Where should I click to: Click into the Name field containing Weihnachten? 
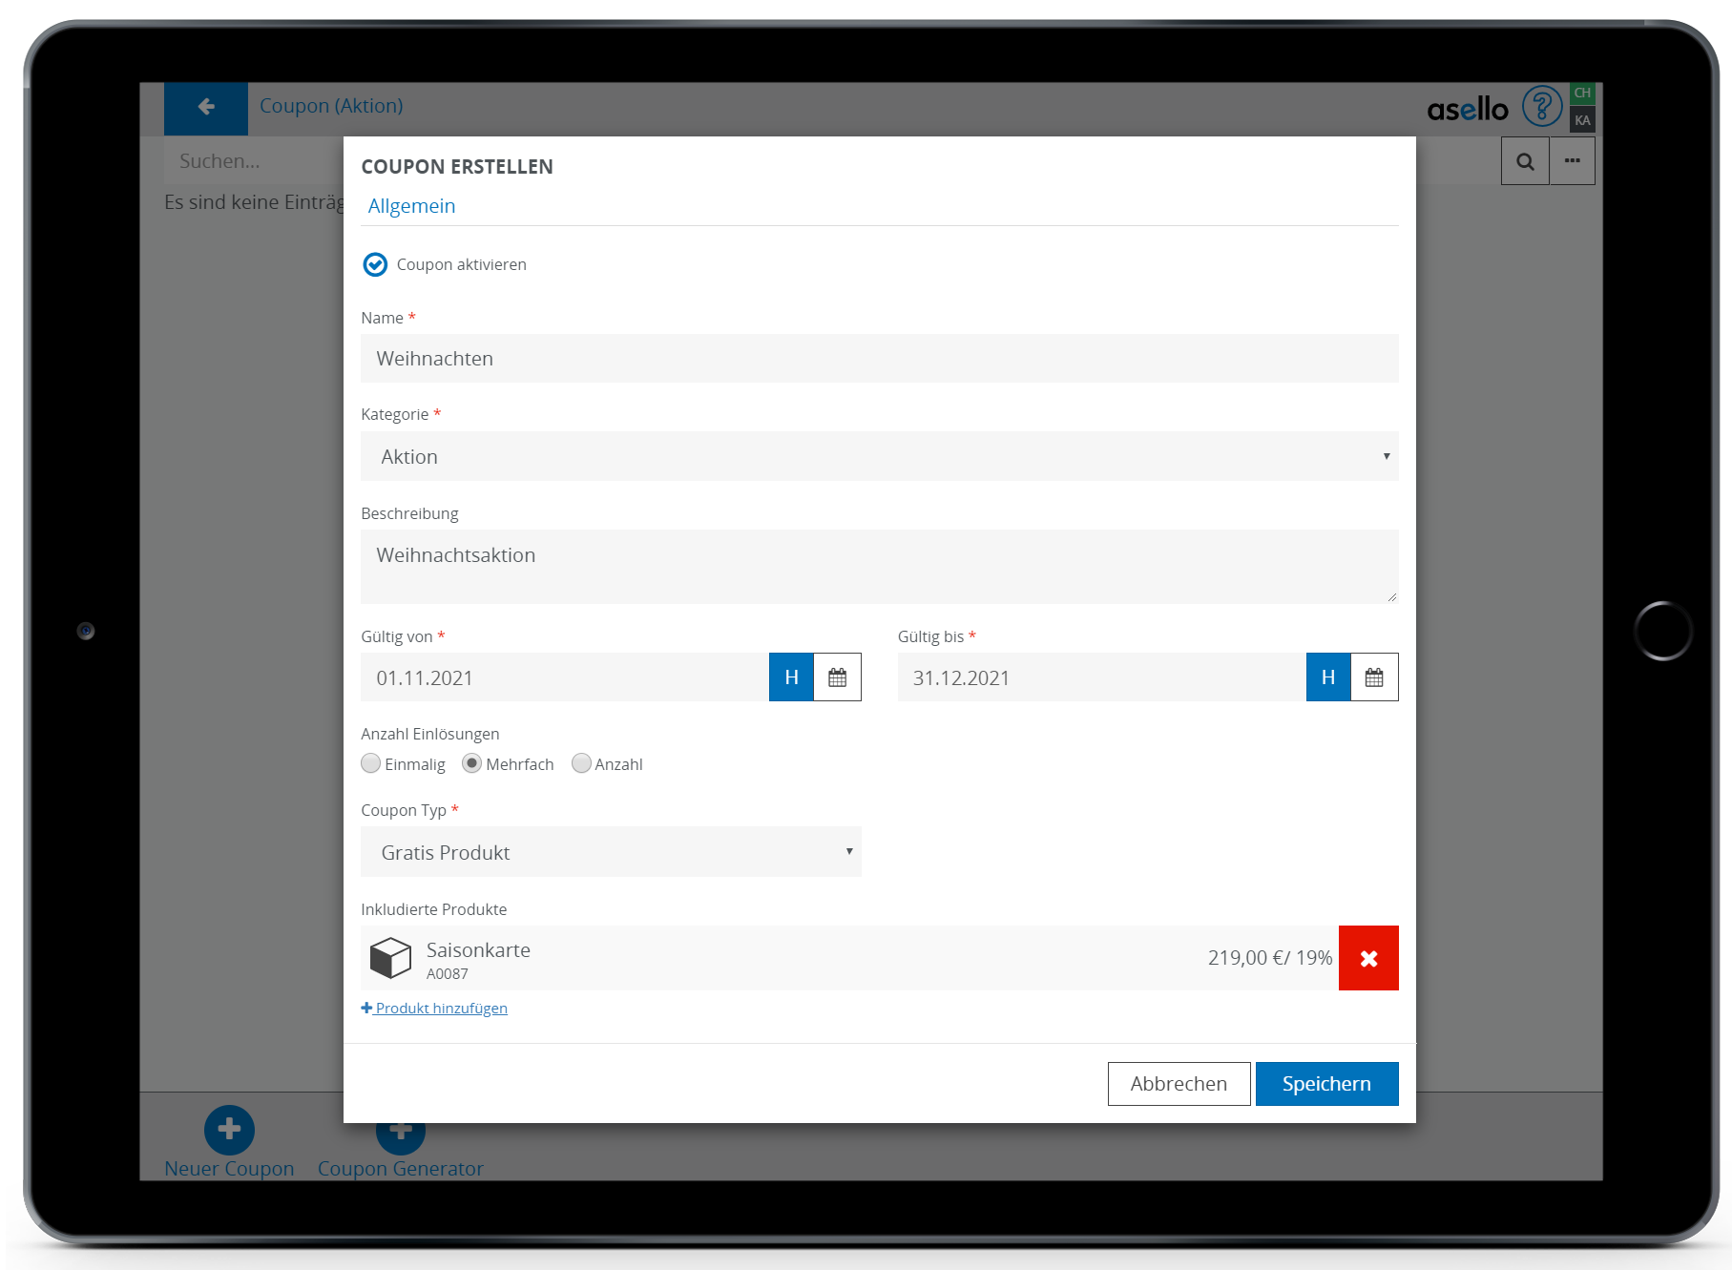[x=878, y=359]
